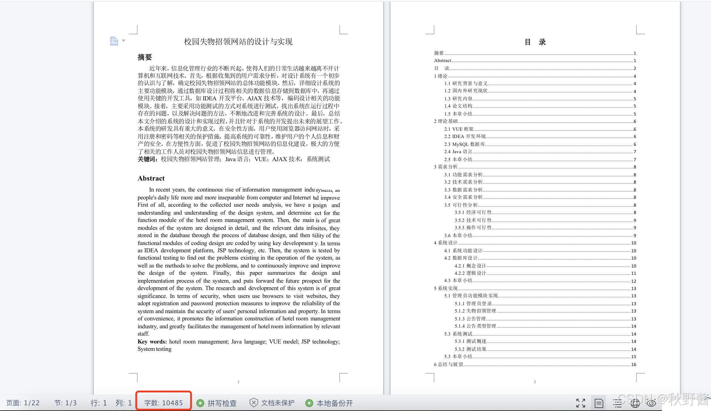711x411 pixels.
Task: Expand the arrow beside the document icon
Action: coord(124,40)
